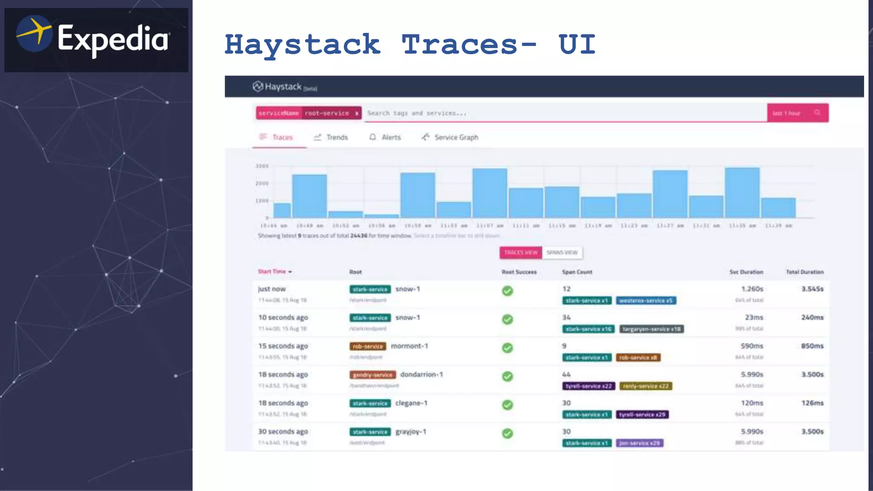This screenshot has width=873, height=491.
Task: Click the tyrell-service x22 tag
Action: [588, 386]
